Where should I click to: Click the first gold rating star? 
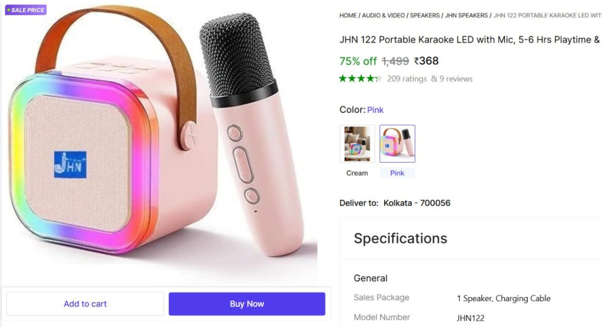(x=343, y=78)
